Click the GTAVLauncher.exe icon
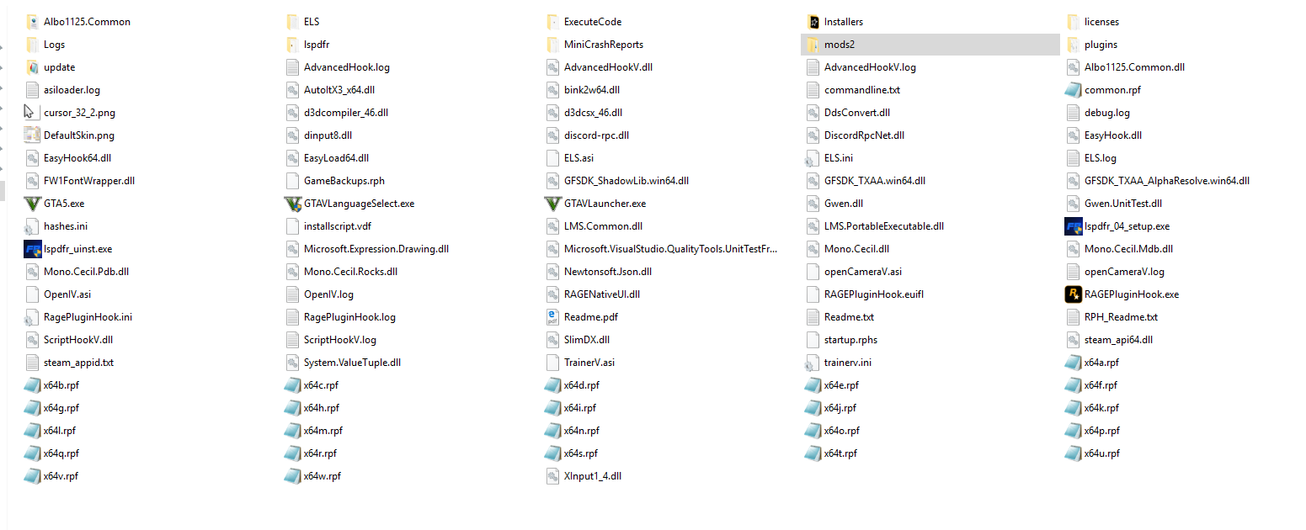The image size is (1306, 530). 552,204
